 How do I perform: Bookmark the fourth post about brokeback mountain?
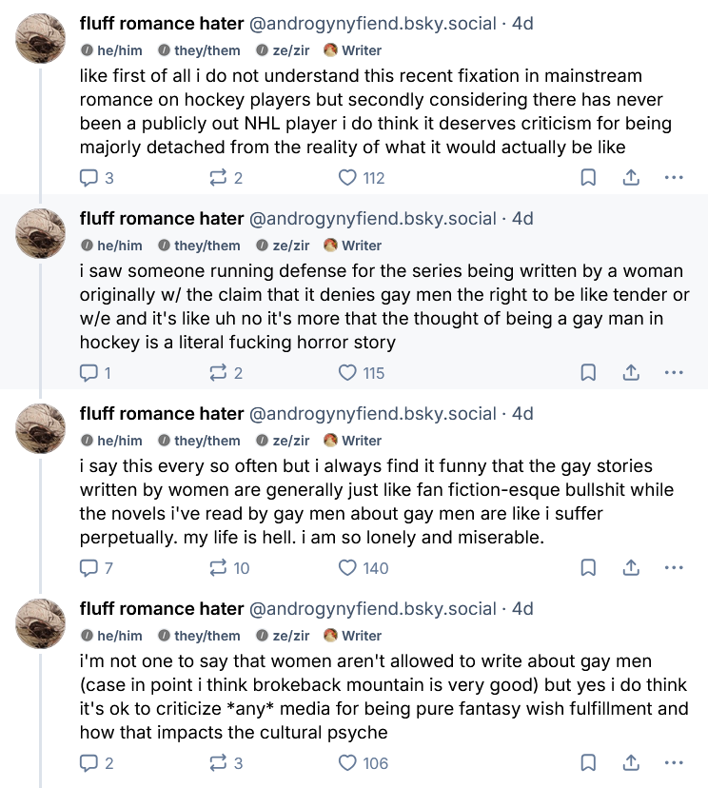587,762
